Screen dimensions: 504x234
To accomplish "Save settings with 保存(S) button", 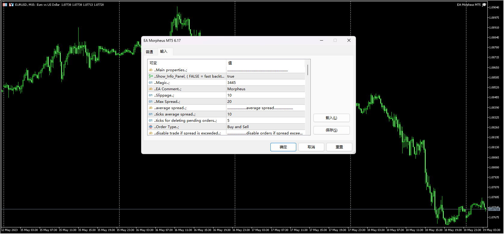I will click(331, 130).
